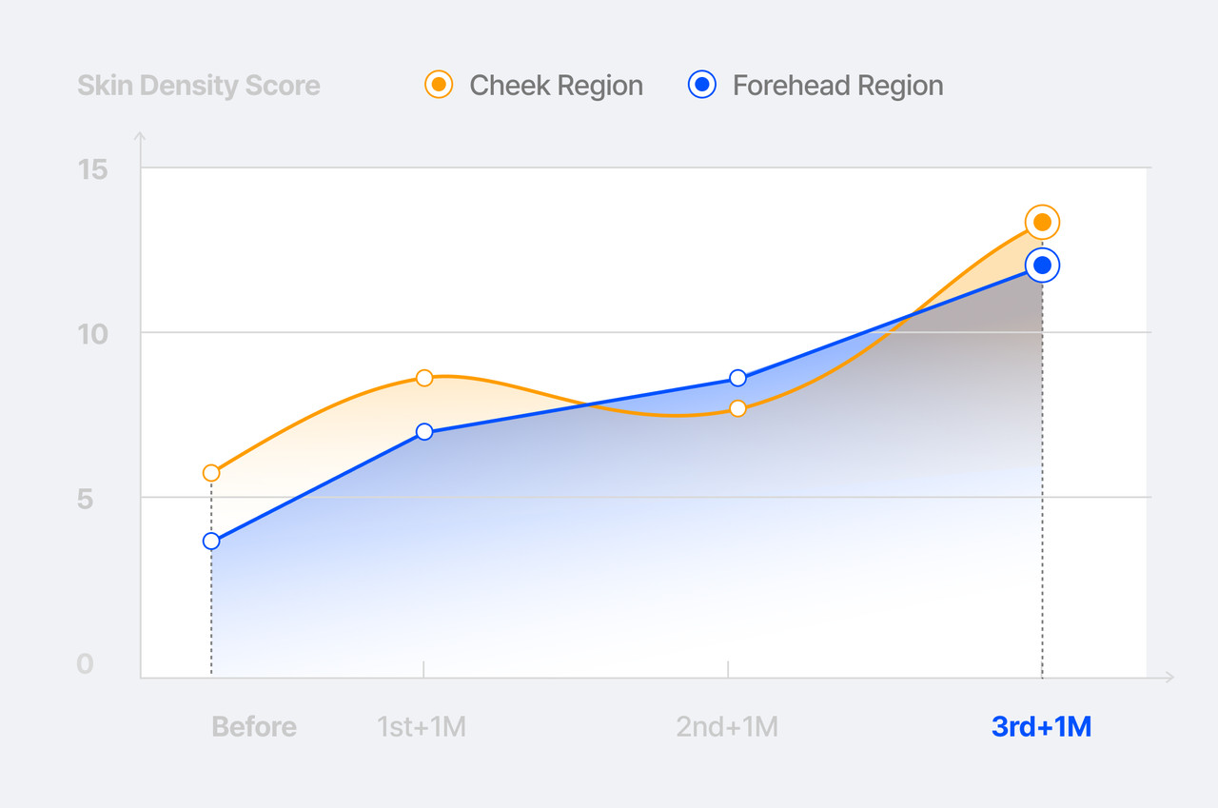Click the forehead data point at Before
The image size is (1218, 808).
[x=211, y=542]
